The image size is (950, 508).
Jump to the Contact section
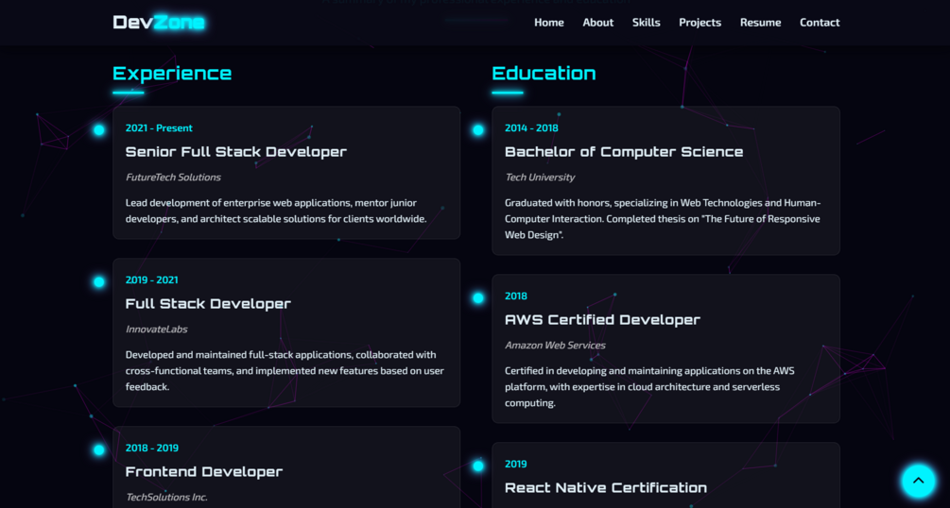[819, 23]
